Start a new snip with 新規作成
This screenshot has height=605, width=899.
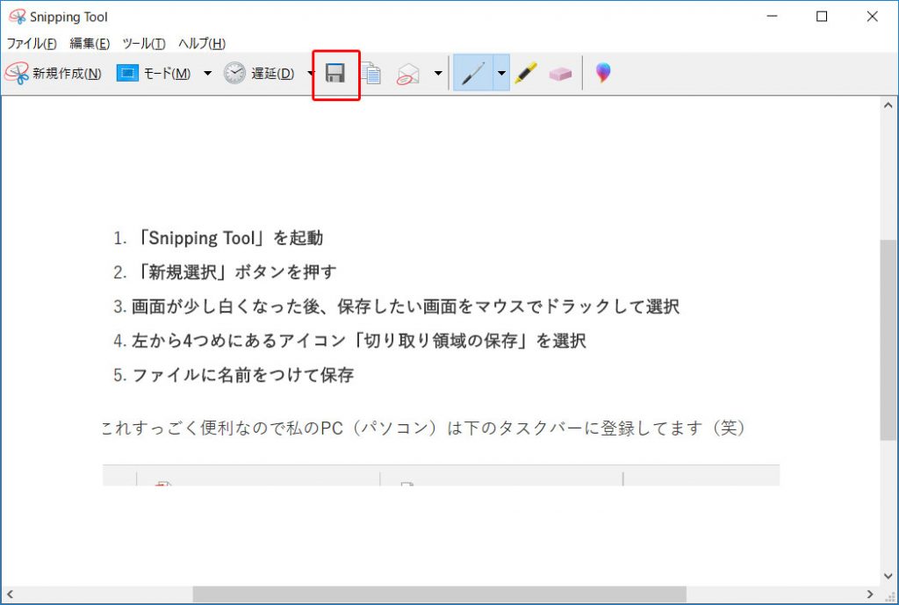[x=66, y=73]
